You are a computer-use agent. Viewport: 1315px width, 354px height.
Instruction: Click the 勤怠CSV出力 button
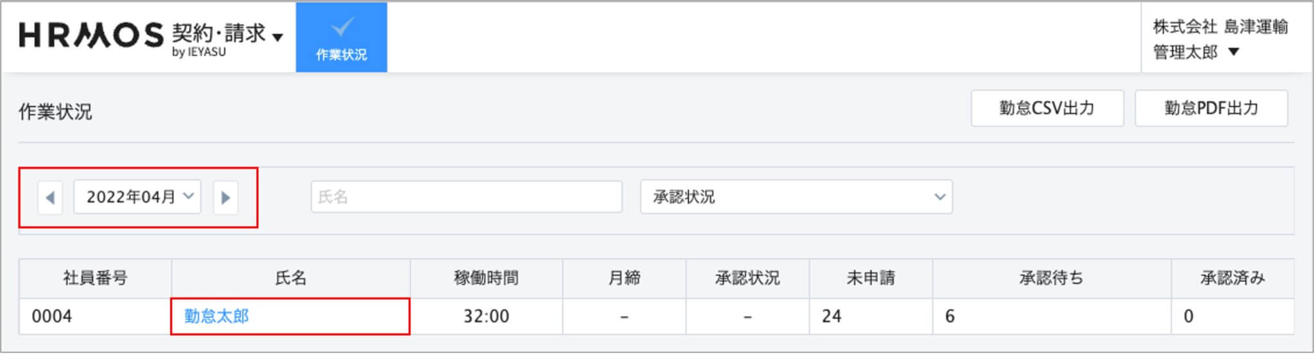[1047, 108]
